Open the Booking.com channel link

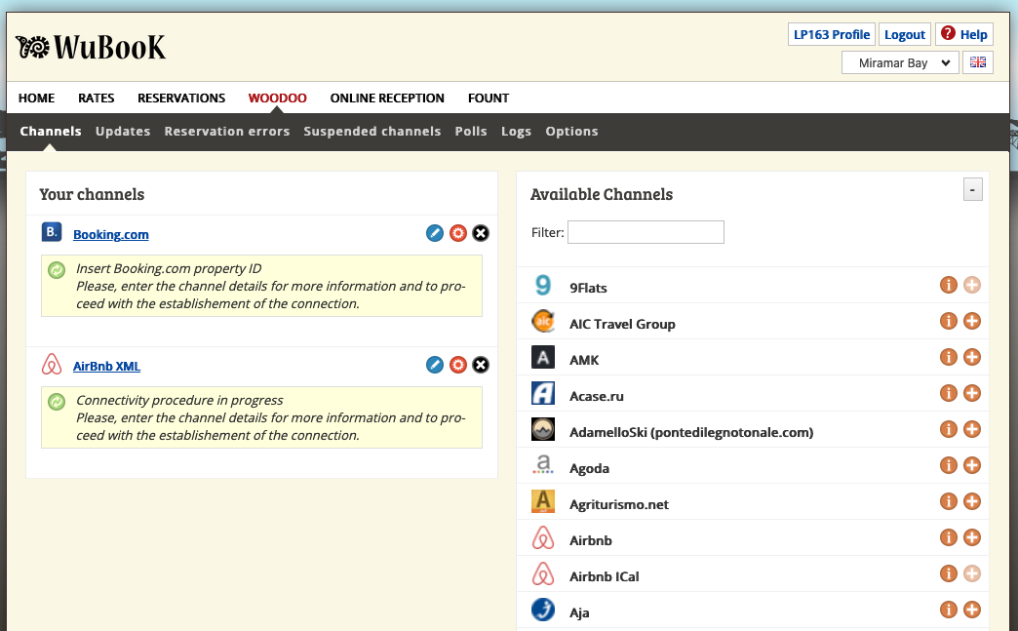pos(111,234)
